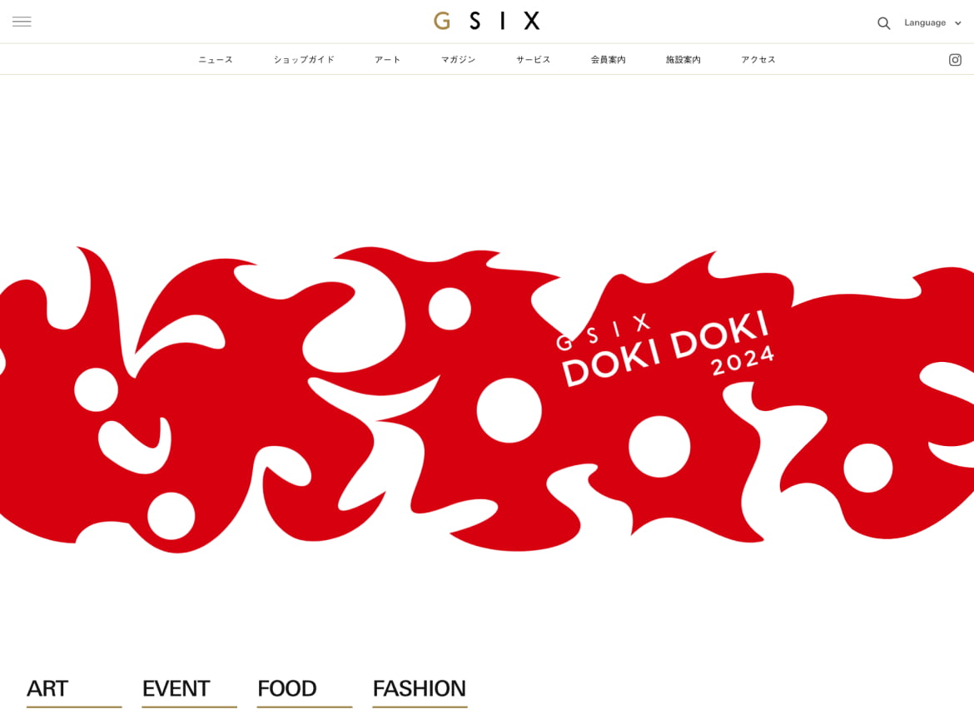974x724 pixels.
Task: Select アート in navigation bar
Action: point(388,60)
